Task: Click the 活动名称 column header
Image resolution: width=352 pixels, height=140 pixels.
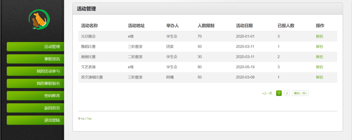Action: (89, 26)
